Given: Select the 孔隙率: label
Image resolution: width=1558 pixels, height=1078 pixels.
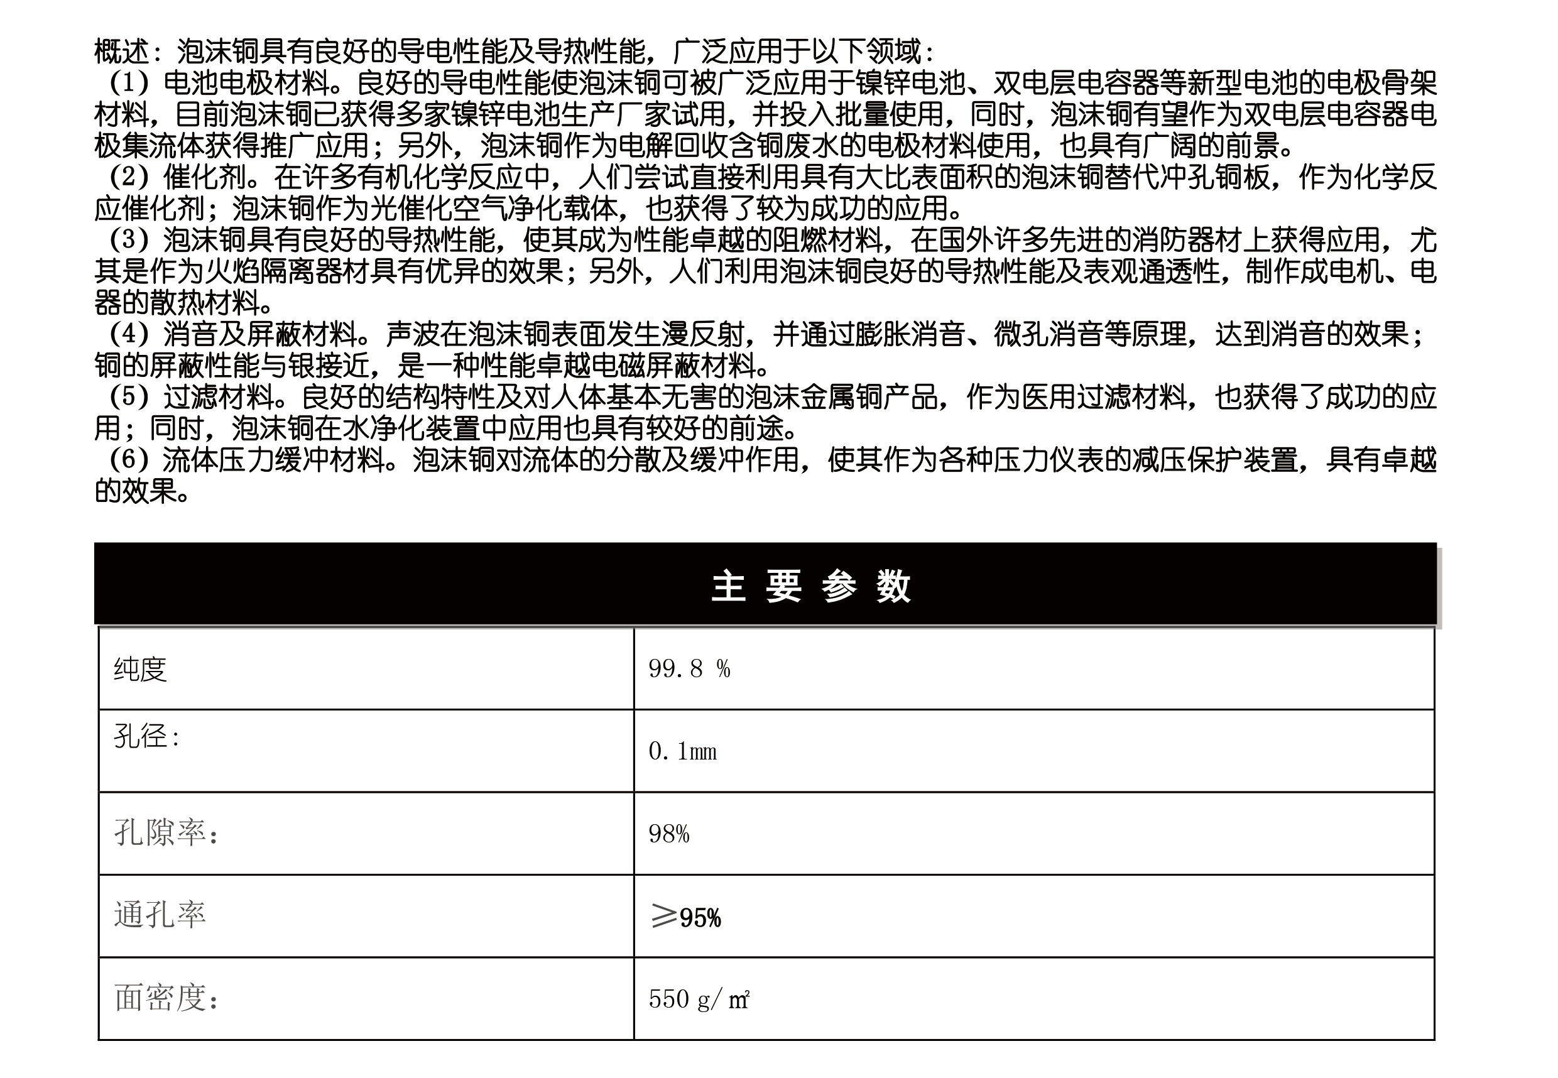Looking at the screenshot, I should coord(166,832).
